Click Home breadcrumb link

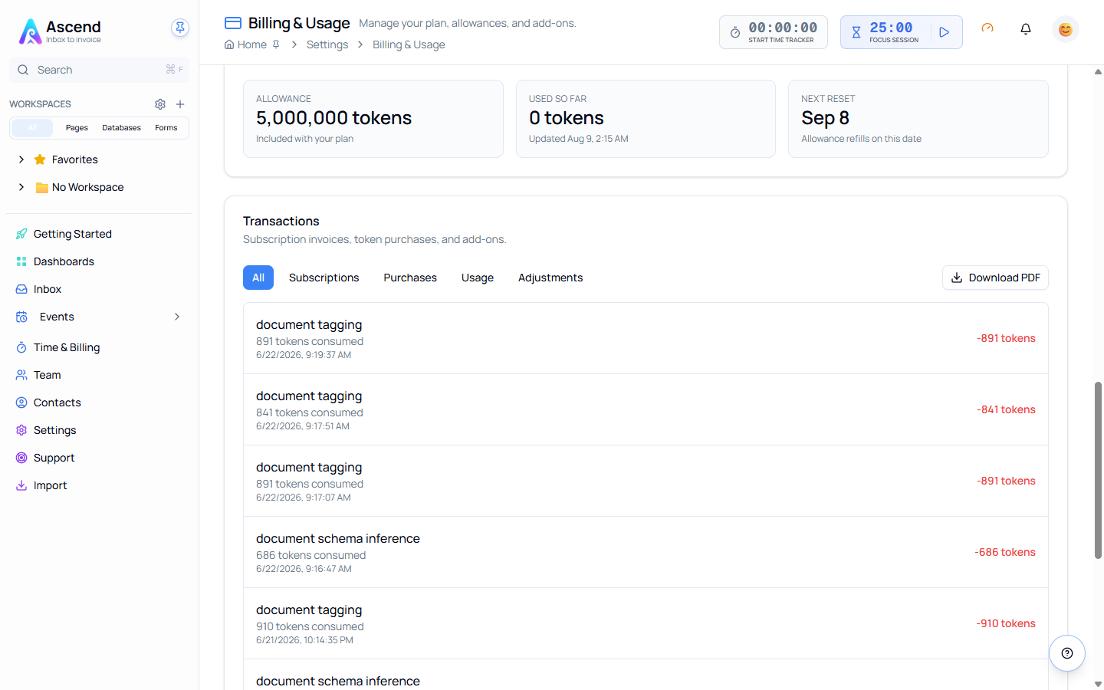point(251,44)
